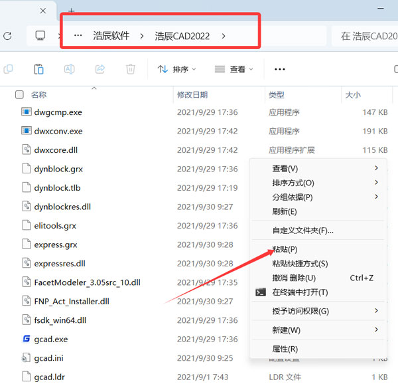Select the FNP_Act_Installer.dll file
This screenshot has width=398, height=388.
pos(72,301)
